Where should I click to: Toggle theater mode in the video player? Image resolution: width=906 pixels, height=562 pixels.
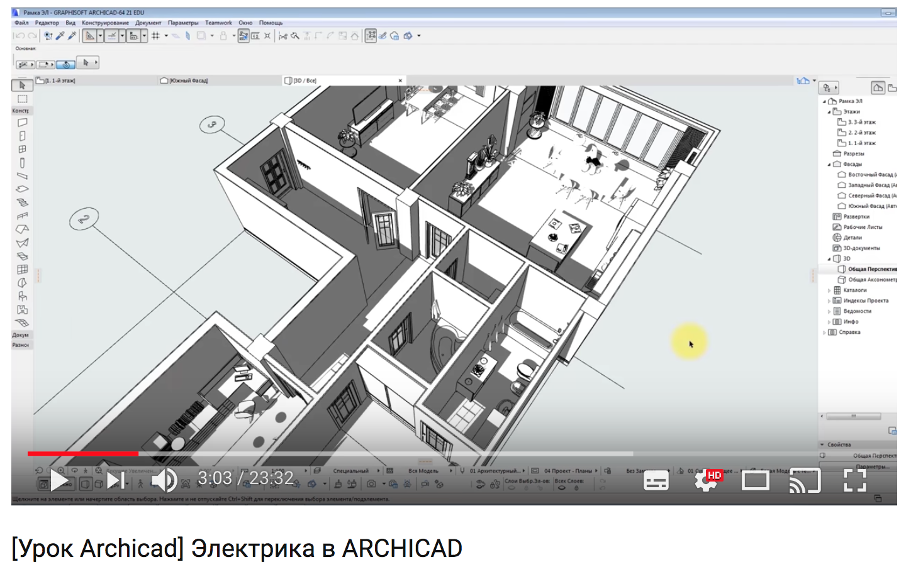[755, 481]
